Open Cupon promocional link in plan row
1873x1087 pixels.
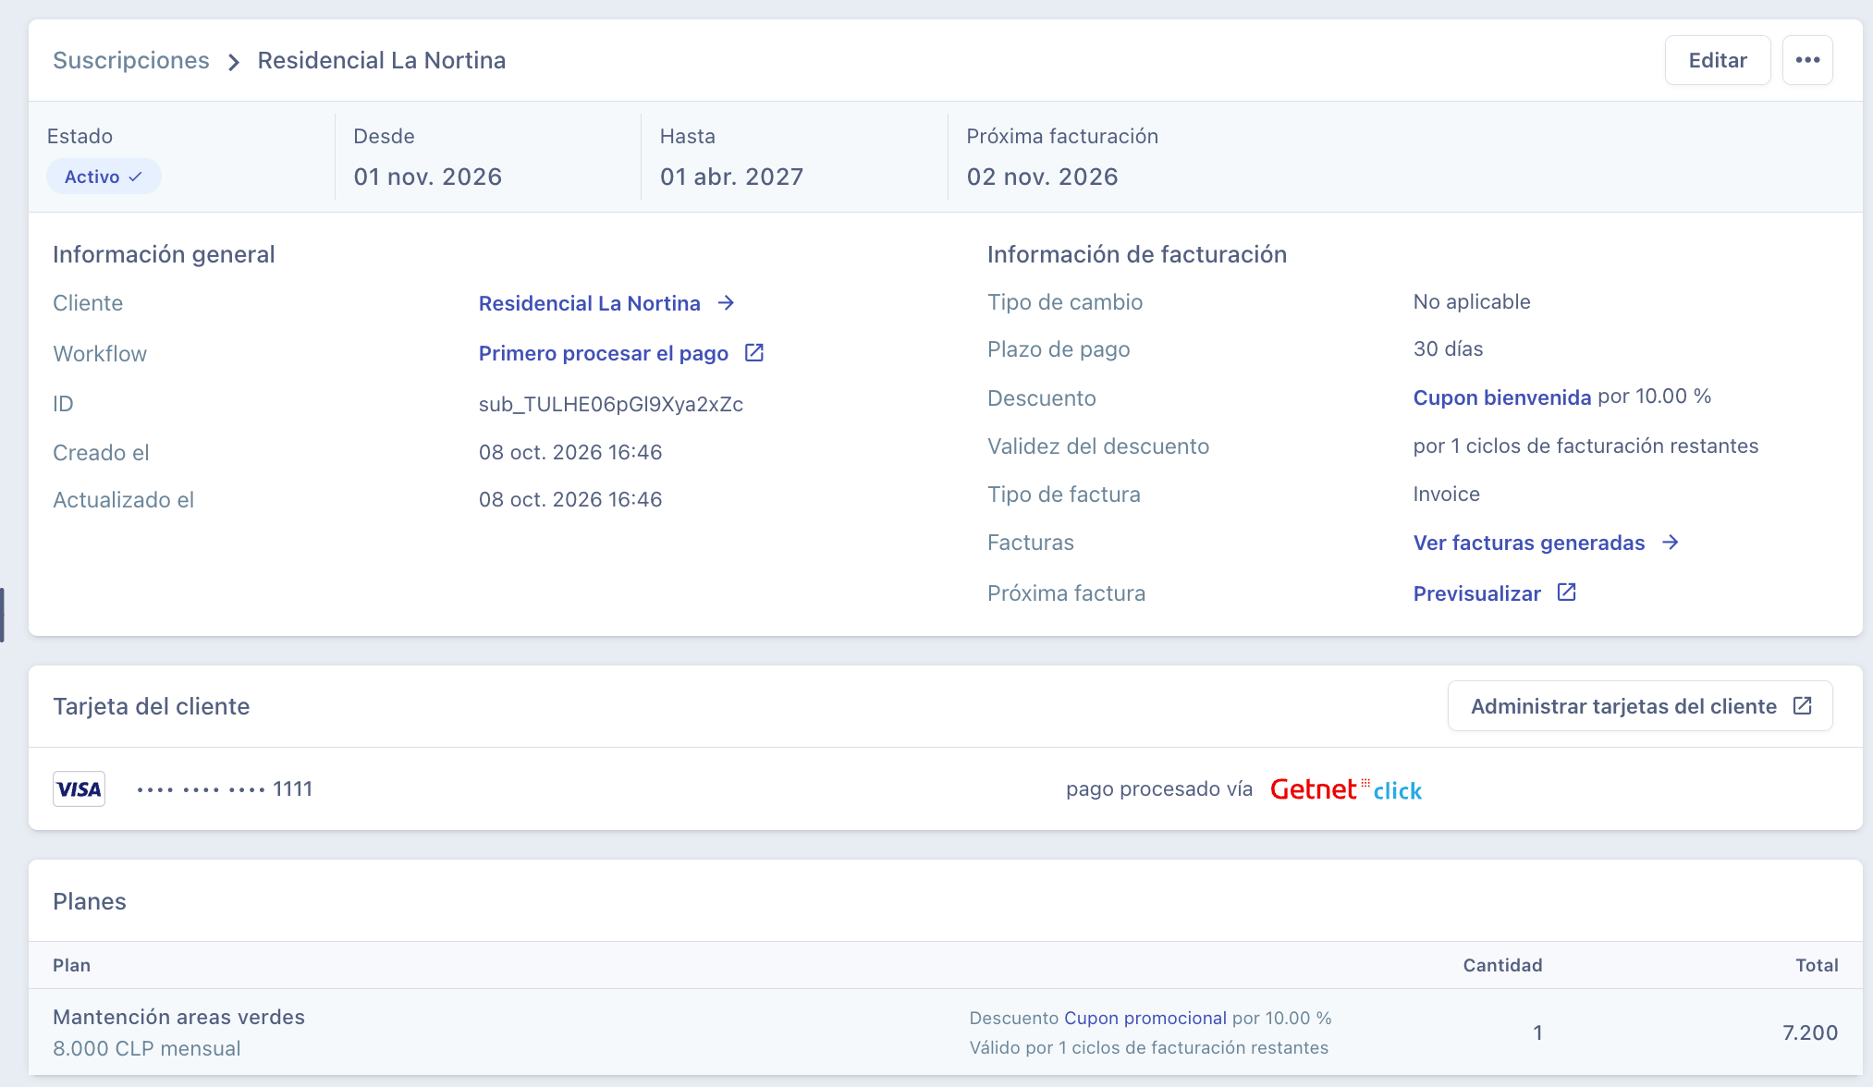click(x=1145, y=1018)
